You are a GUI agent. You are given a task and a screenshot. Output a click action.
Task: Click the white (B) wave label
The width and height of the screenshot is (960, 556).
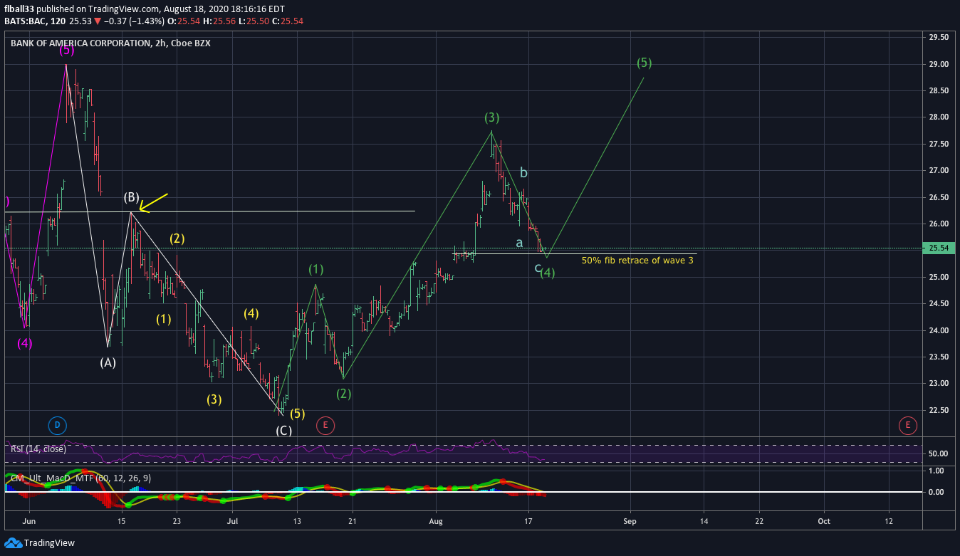(132, 197)
